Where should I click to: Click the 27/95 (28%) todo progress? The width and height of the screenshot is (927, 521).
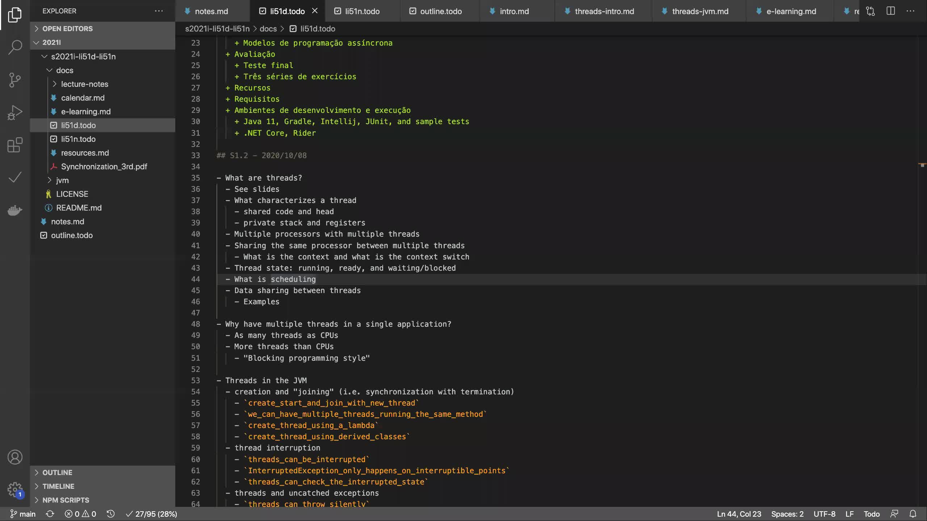(x=151, y=514)
